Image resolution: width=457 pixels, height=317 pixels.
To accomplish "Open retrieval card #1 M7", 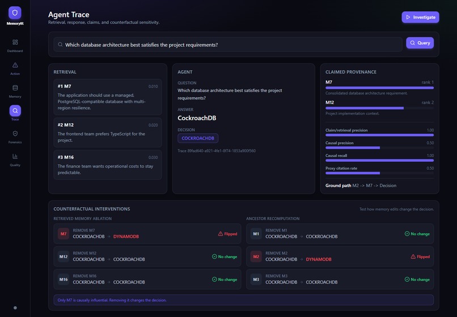I will pos(108,97).
